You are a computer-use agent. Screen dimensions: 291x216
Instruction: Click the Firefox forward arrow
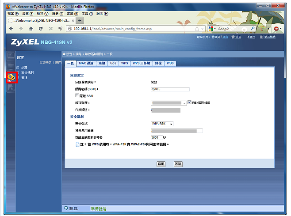tap(21, 29)
